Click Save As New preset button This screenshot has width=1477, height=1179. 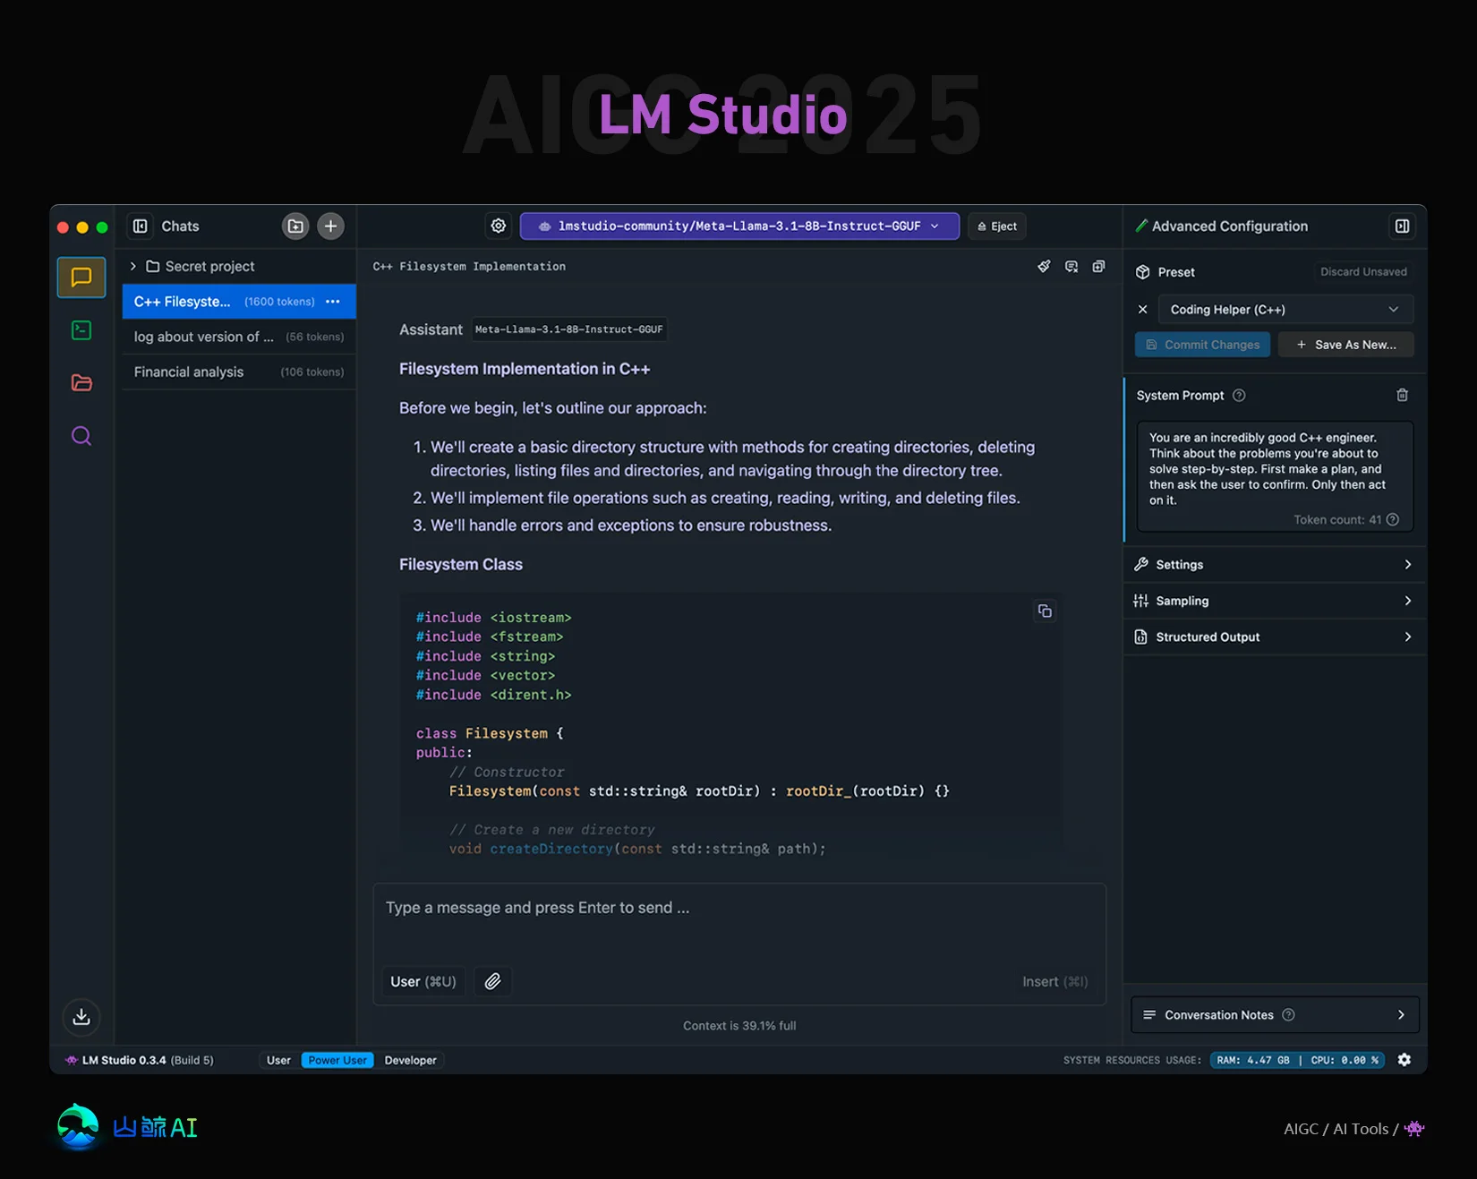coord(1345,345)
